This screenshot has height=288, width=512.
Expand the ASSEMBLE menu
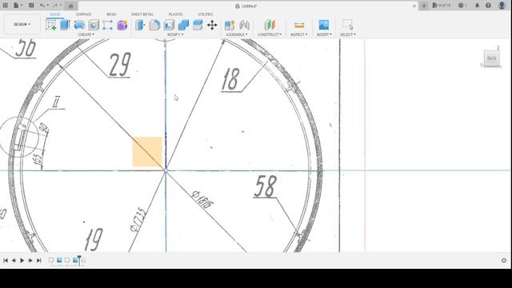pos(237,34)
